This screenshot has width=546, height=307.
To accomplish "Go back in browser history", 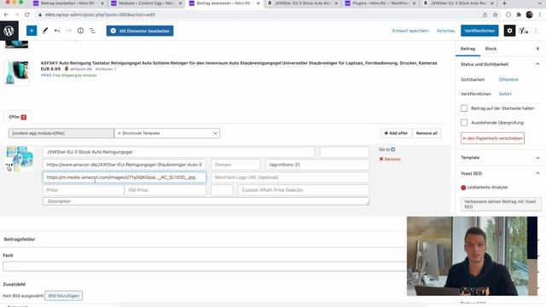I will point(6,14).
